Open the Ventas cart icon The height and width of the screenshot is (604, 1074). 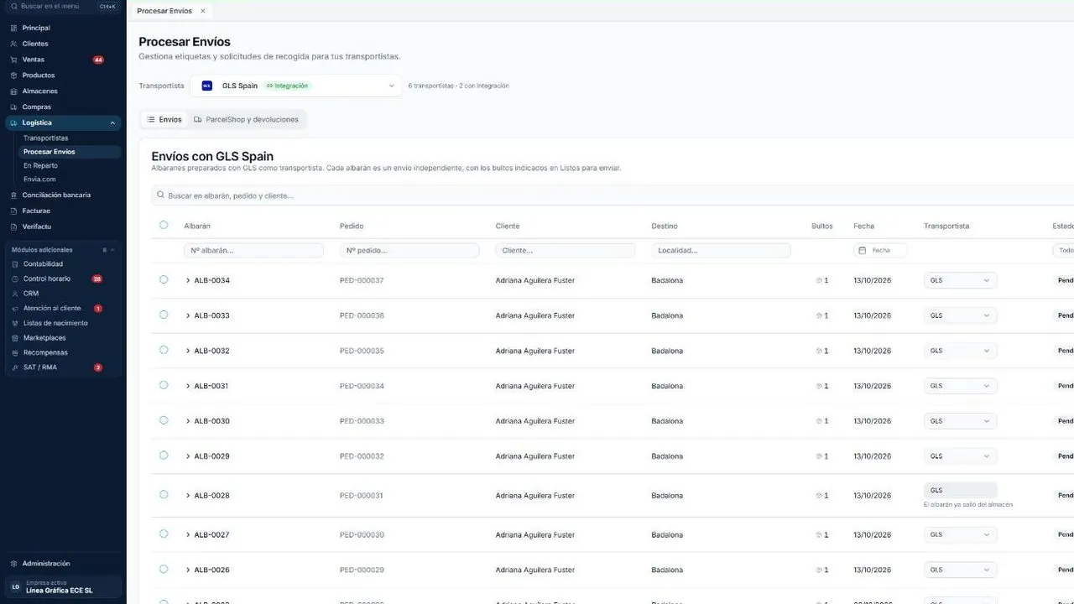(13, 60)
